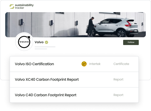The height and width of the screenshot is (111, 151).
Task: Click the man charging the car in banner
Action: click(x=91, y=27)
